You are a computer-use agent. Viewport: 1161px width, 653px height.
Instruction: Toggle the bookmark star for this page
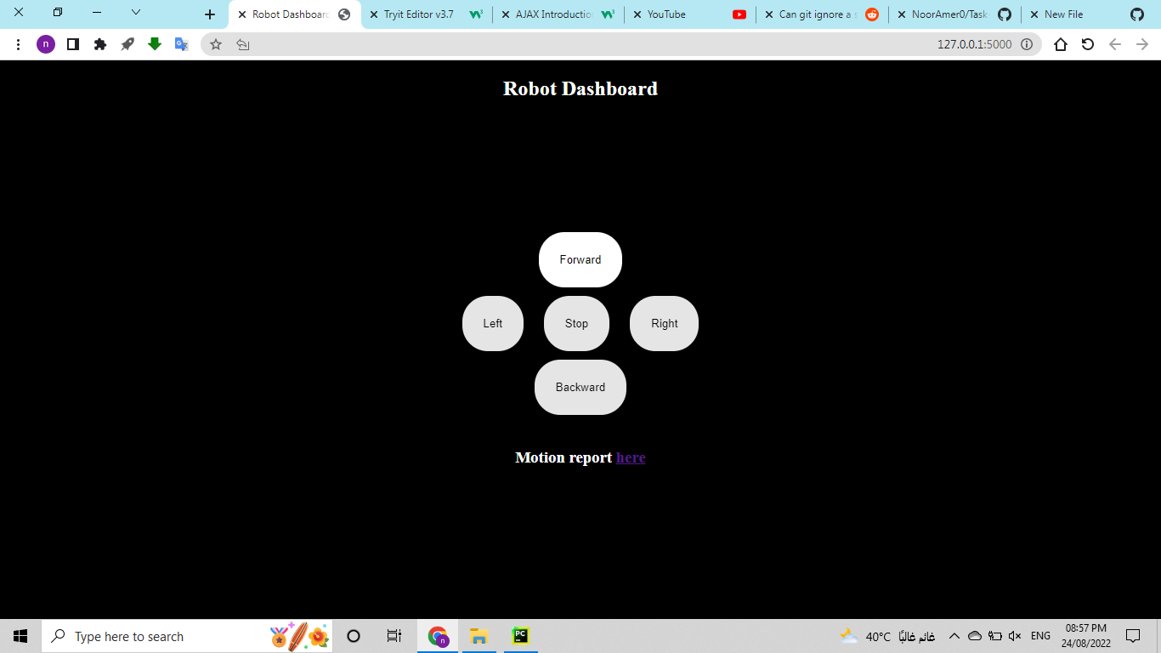coord(215,43)
